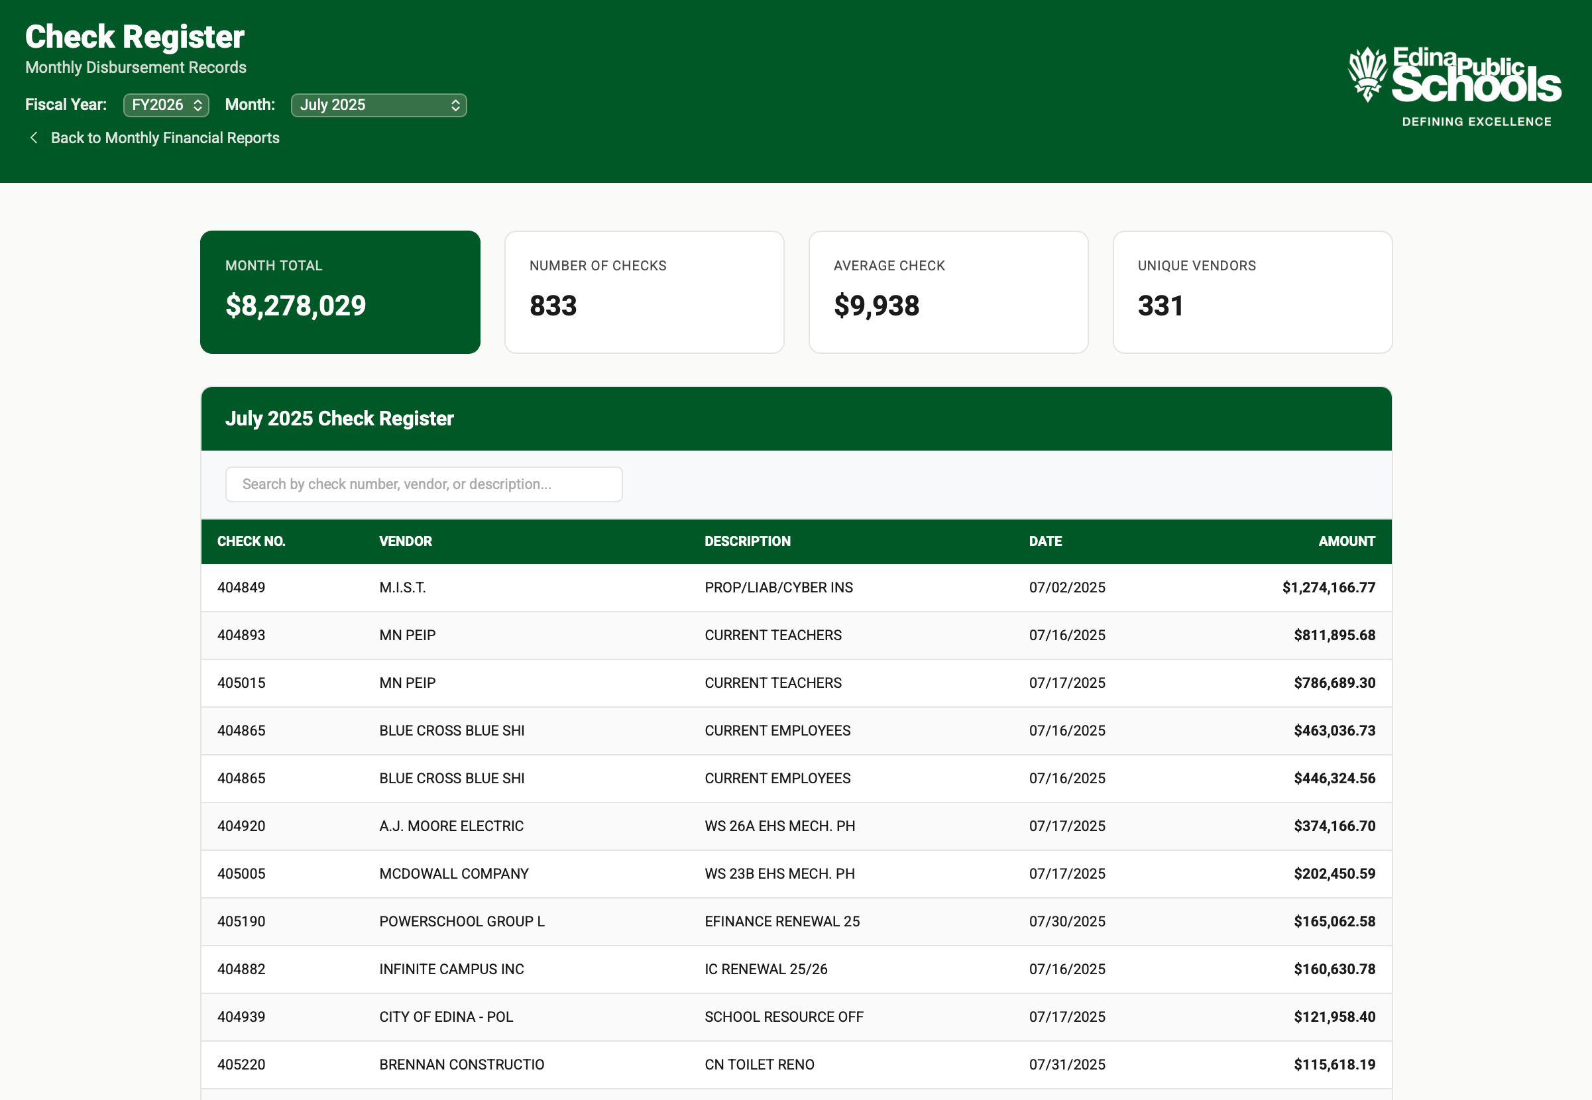Select the A.J. Moore Electric row
Image resolution: width=1592 pixels, height=1100 pixels.
tap(795, 826)
